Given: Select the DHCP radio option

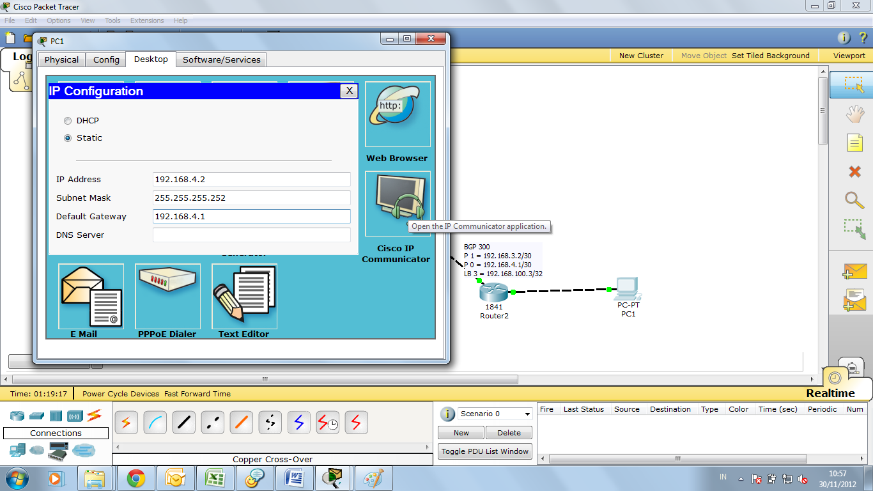Looking at the screenshot, I should tap(68, 120).
